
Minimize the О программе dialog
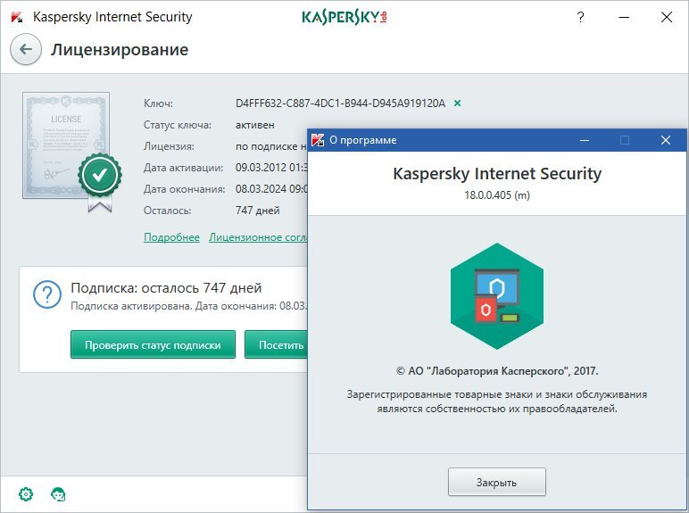point(585,140)
